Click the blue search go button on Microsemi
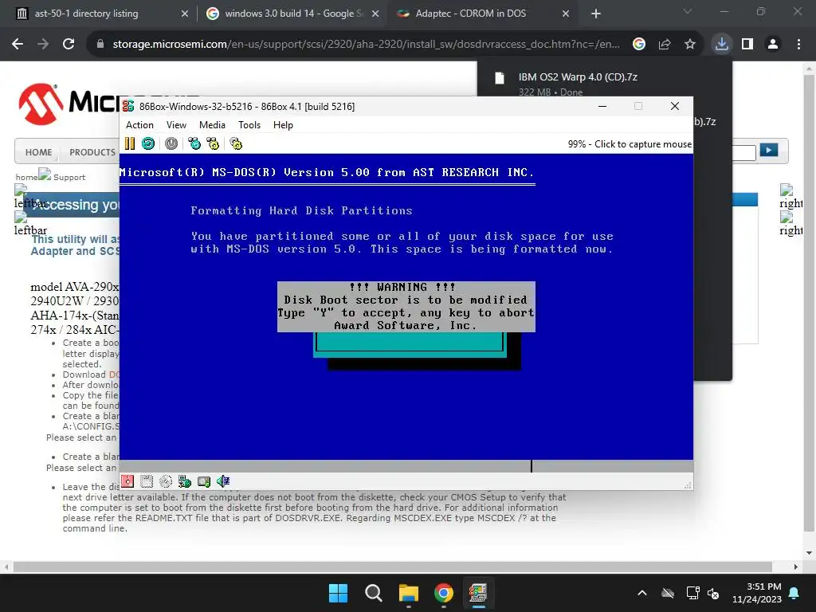Viewport: 816px width, 612px height. click(769, 151)
